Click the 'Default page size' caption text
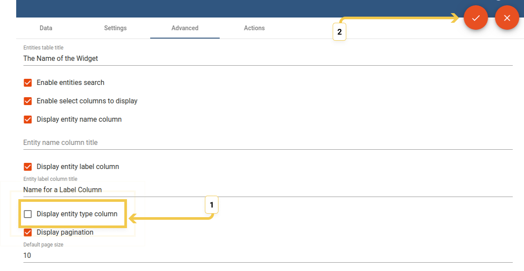This screenshot has height=271, width=524. (43, 245)
